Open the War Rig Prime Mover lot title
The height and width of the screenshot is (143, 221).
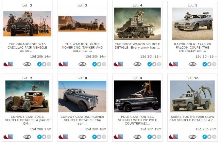(x=82, y=47)
